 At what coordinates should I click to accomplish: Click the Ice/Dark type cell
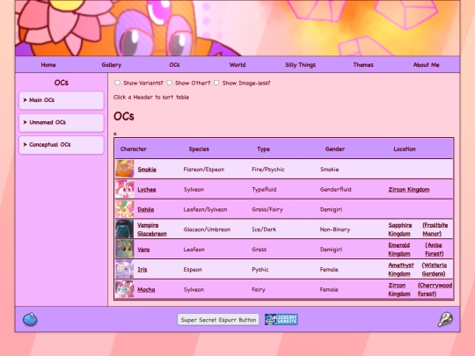[x=264, y=229]
